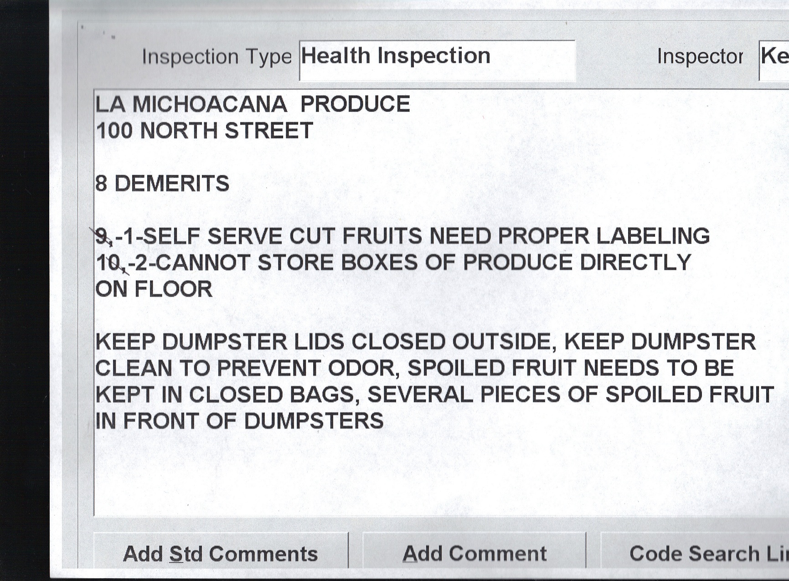Click the Add Std Comments button
The height and width of the screenshot is (581, 789).
[221, 553]
